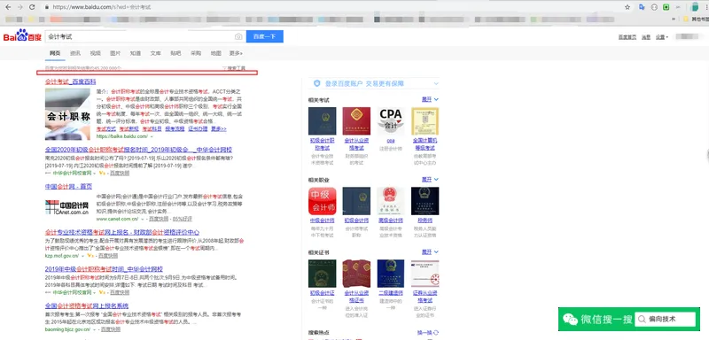Click the 会计职称 thumbnail image
709x340 pixels.
(67, 114)
